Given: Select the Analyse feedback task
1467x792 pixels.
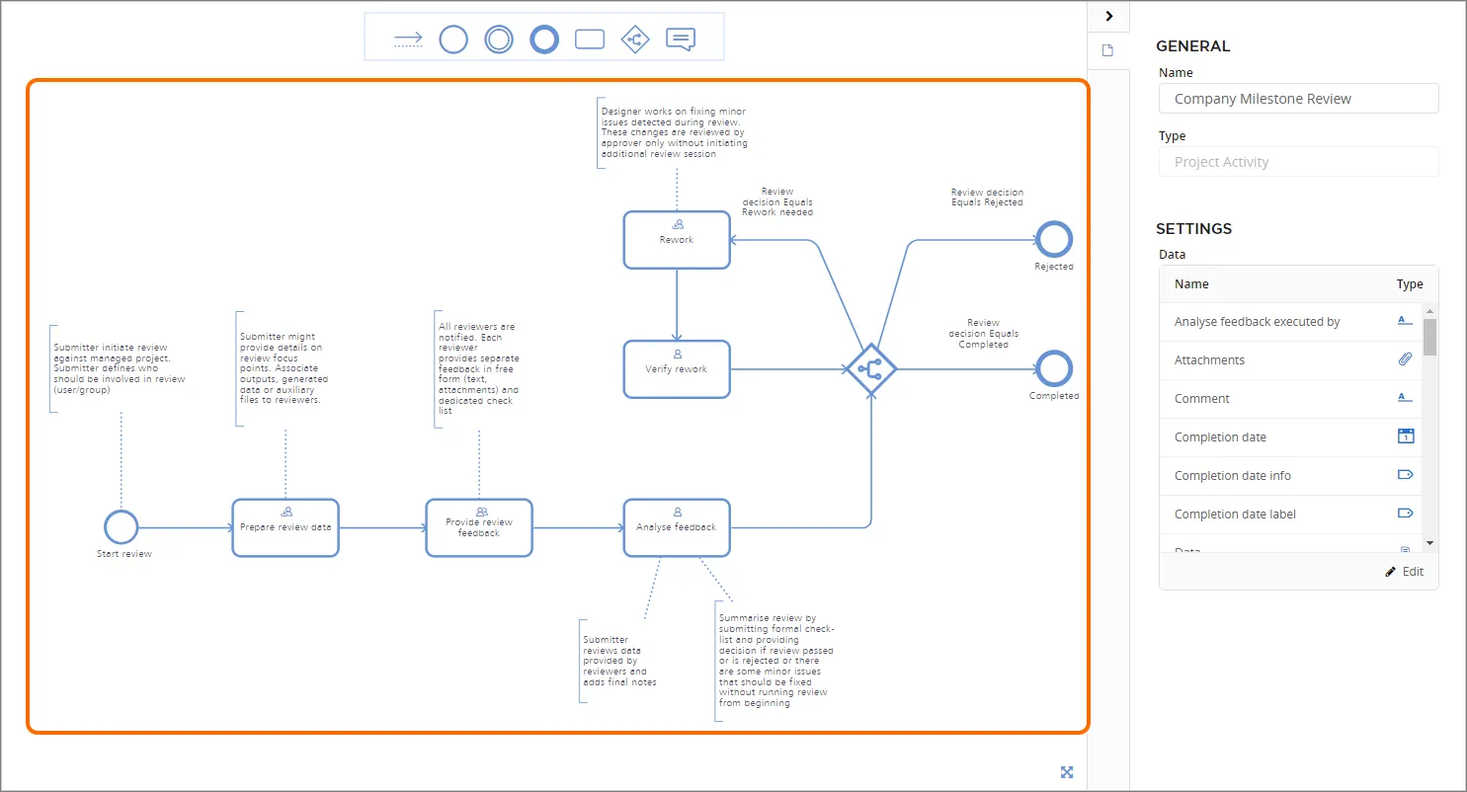Looking at the screenshot, I should (677, 527).
